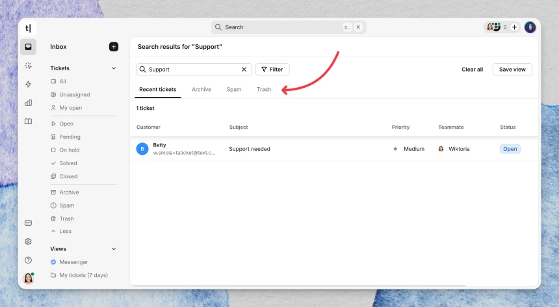Collapse ticket list with Less
Screen dimensions: 559x307
coord(61,231)
